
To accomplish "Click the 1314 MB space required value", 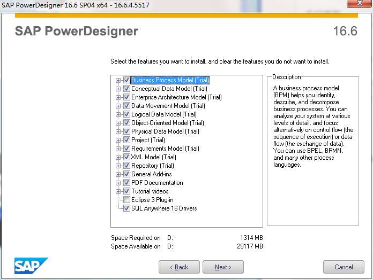I will pos(251,238).
